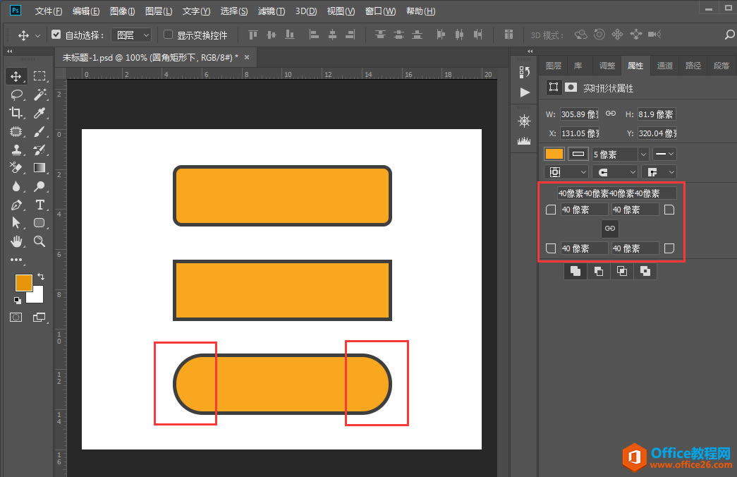This screenshot has width=737, height=477.
Task: Open the search magnifier in options bar
Action: 729,35
